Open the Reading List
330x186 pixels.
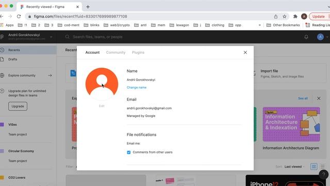(x=318, y=25)
